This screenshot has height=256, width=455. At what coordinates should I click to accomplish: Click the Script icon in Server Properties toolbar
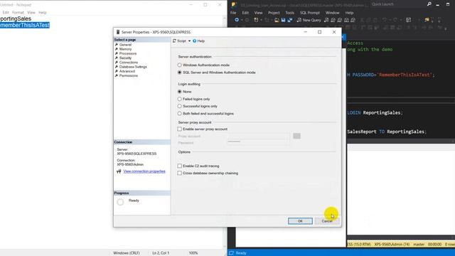tap(174, 41)
